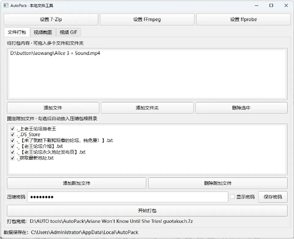Viewport: 294px width, 239px height.
Task: Uncheck the 来了就能下载和观看的论坛 txt checkbox
Action: pos(12,140)
